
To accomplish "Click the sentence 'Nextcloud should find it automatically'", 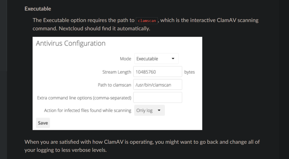I will (105, 29).
